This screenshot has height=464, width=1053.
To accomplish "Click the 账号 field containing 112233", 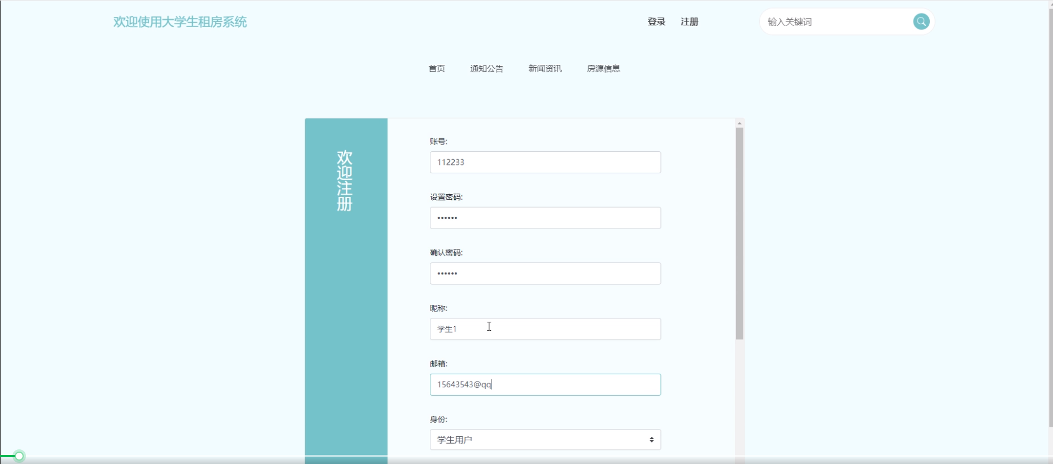I will coord(545,162).
